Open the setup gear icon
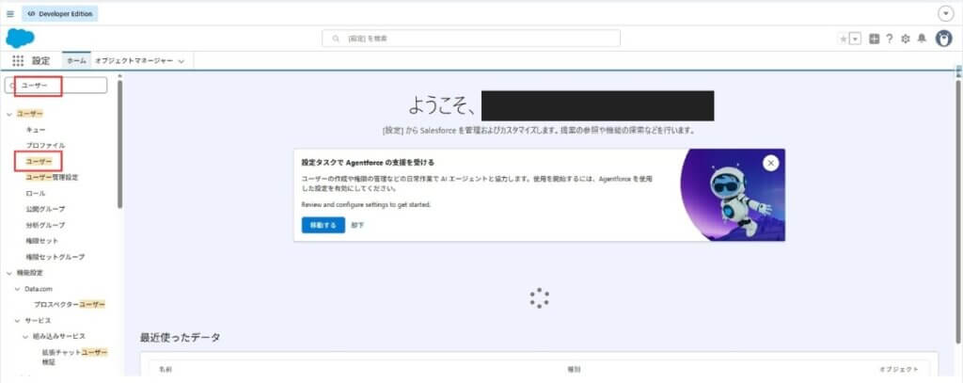Image resolution: width=963 pixels, height=383 pixels. coord(906,39)
